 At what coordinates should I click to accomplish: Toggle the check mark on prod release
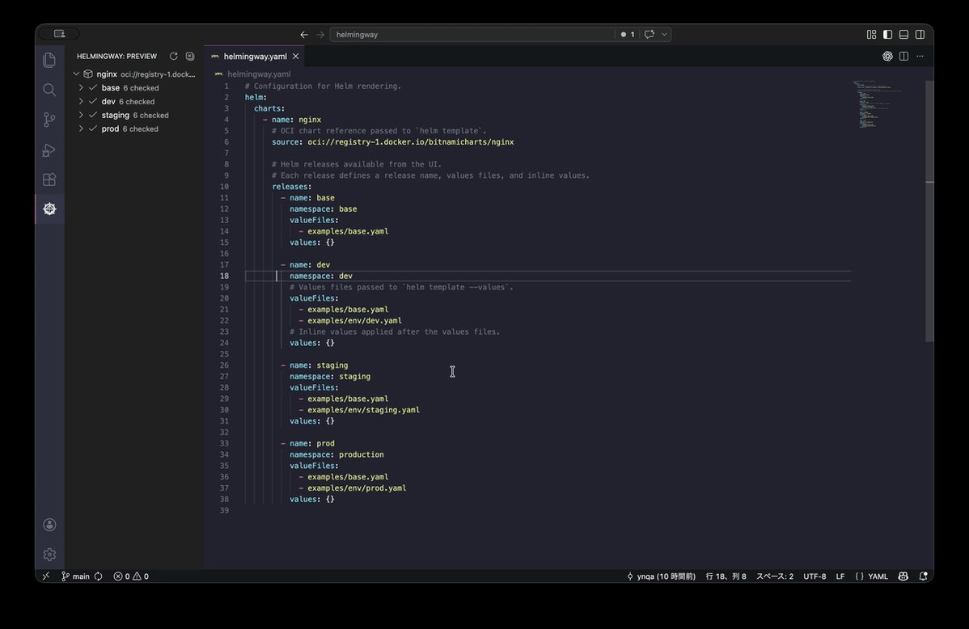[93, 129]
